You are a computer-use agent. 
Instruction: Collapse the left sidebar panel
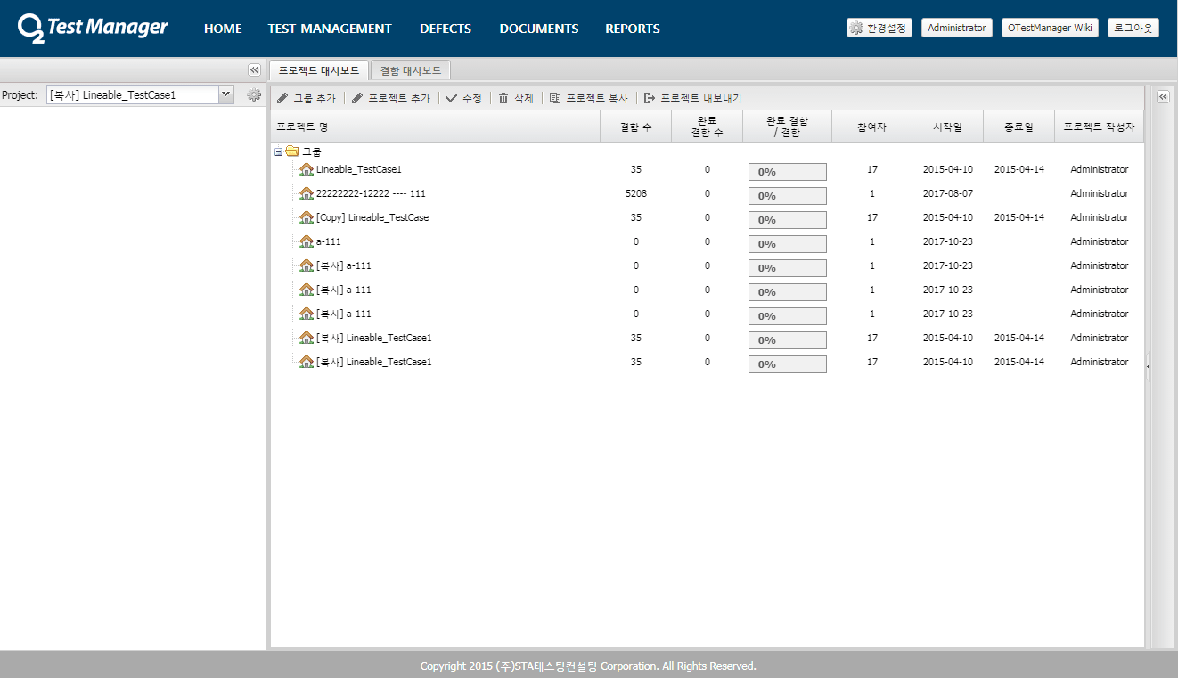[254, 69]
